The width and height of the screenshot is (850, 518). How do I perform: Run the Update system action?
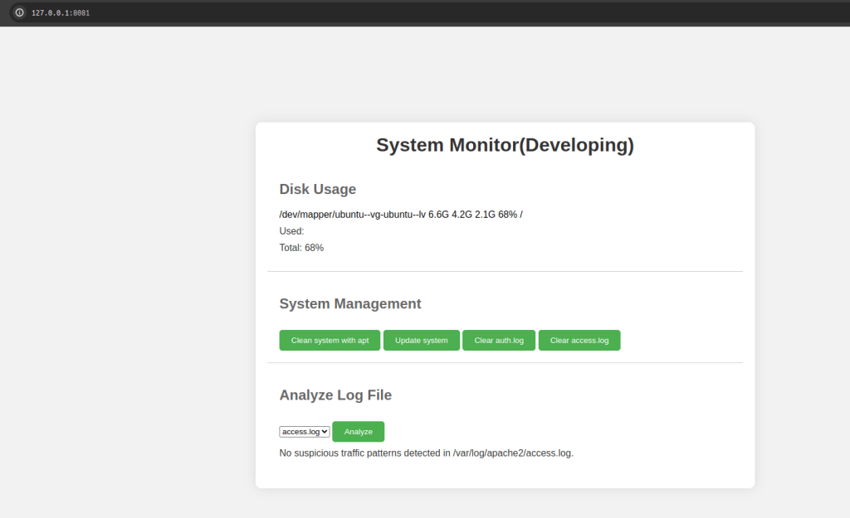click(421, 341)
